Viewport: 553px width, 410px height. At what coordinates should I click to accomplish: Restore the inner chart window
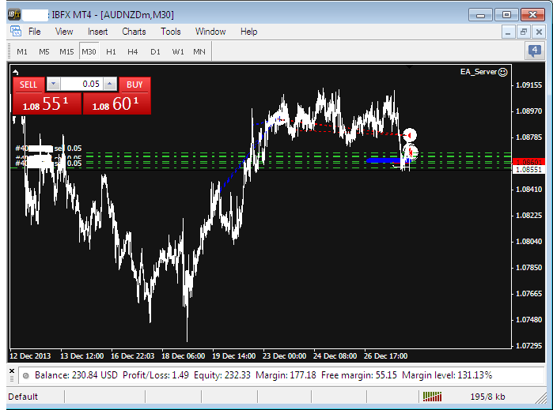(x=523, y=32)
